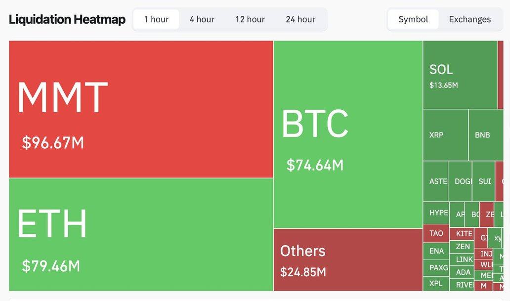Image resolution: width=510 pixels, height=301 pixels.
Task: Open the red KITE tile
Action: 462,234
